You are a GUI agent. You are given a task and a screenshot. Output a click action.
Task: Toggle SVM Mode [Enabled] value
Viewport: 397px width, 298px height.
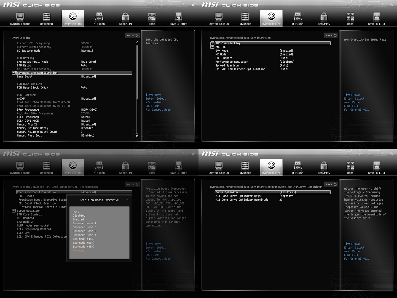[x=286, y=51]
